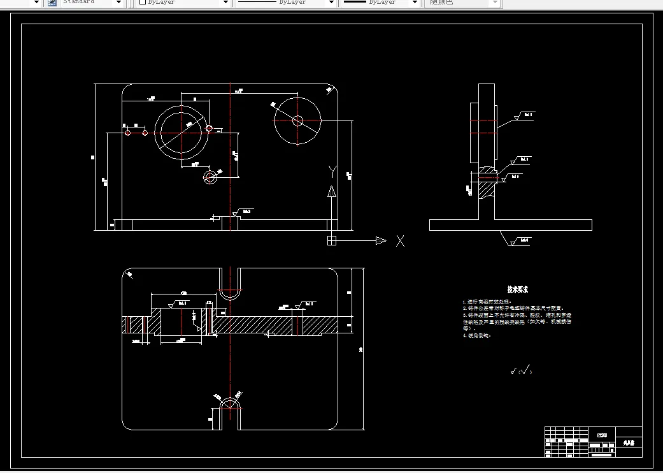The image size is (663, 473).
Task: Select note line 1 about 高温时效处理
Action: coord(487,302)
